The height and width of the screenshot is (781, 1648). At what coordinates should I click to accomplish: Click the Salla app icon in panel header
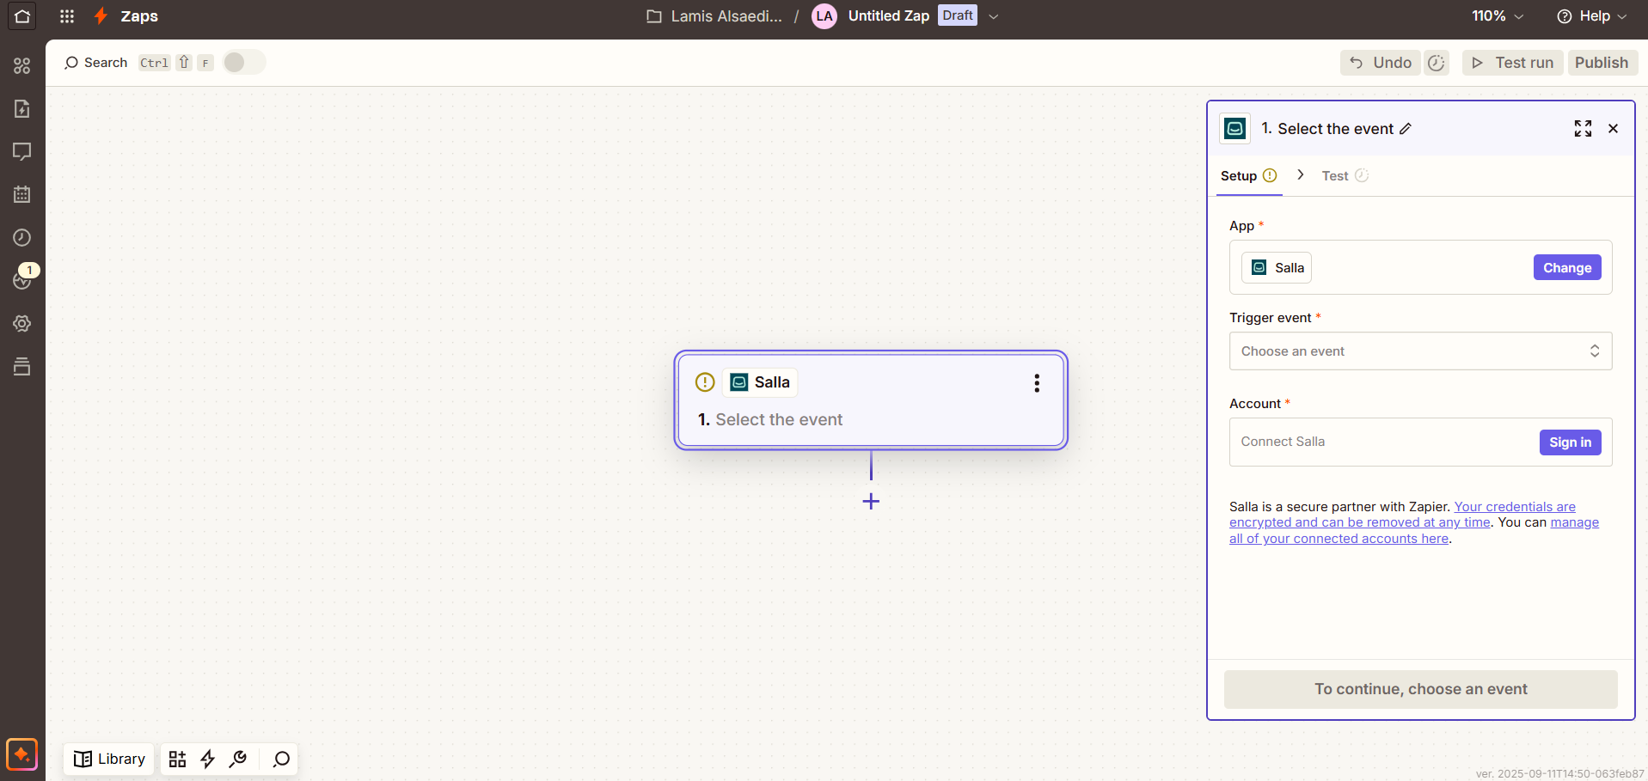click(x=1235, y=129)
